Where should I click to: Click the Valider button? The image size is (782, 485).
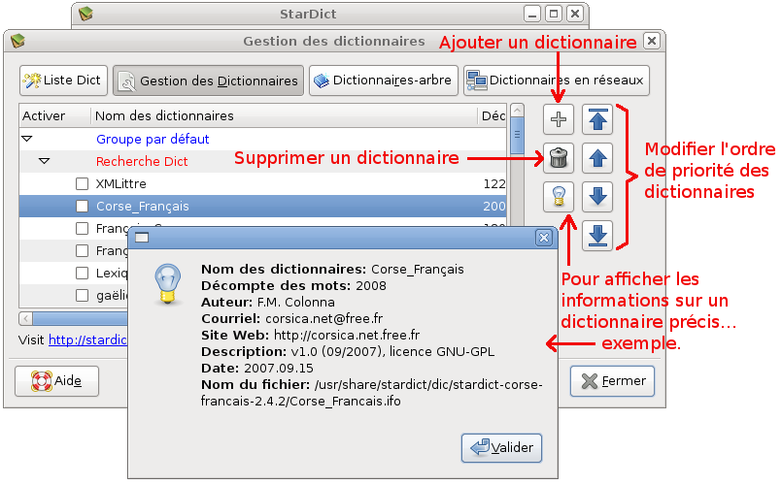501,447
